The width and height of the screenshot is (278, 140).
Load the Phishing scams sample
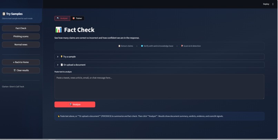click(21, 36)
